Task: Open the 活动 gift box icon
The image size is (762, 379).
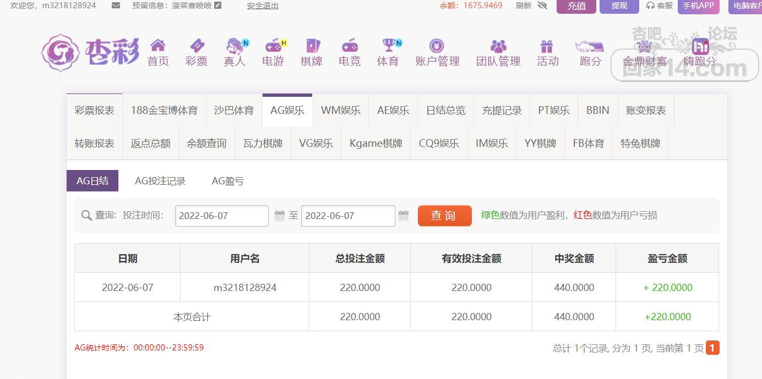Action: 547,45
